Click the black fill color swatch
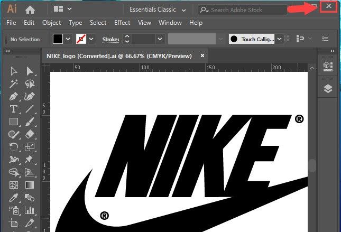 tap(58, 39)
